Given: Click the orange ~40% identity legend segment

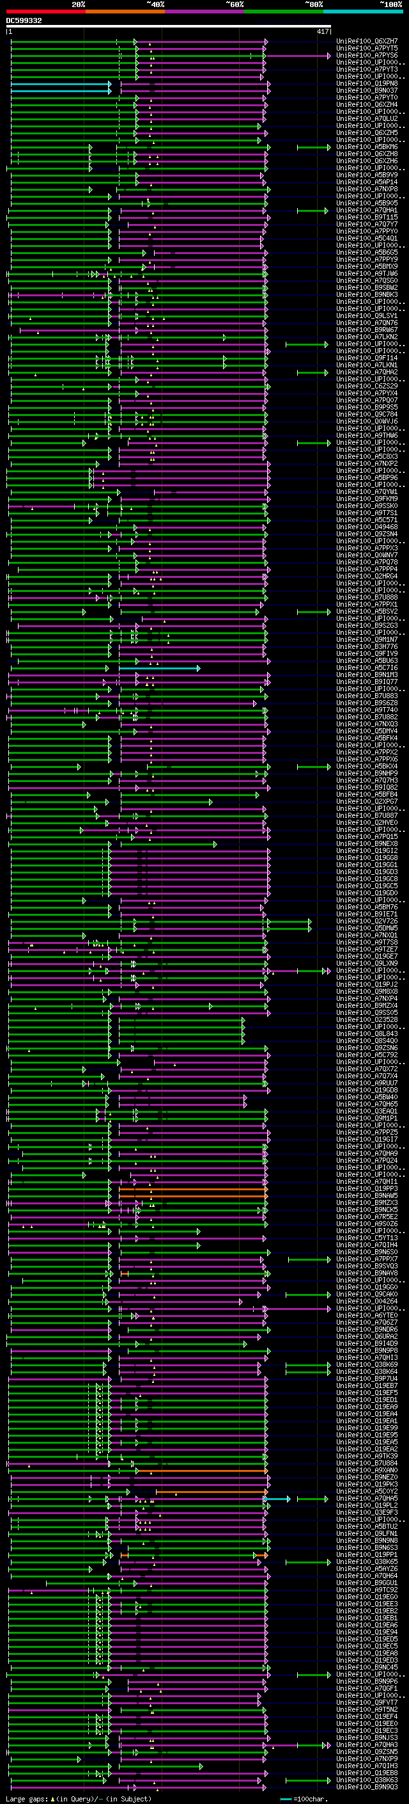Looking at the screenshot, I should pyautogui.click(x=125, y=12).
